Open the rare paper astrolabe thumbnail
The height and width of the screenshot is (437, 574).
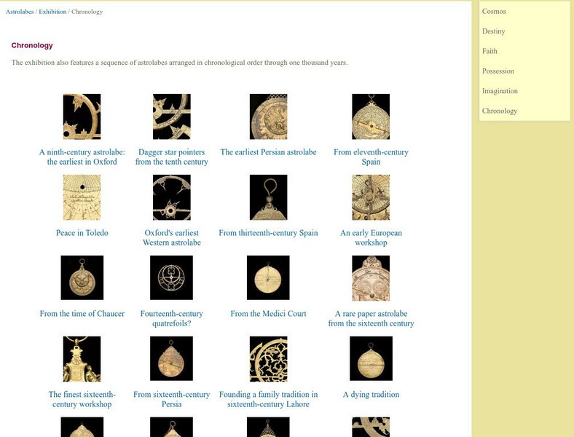(371, 278)
